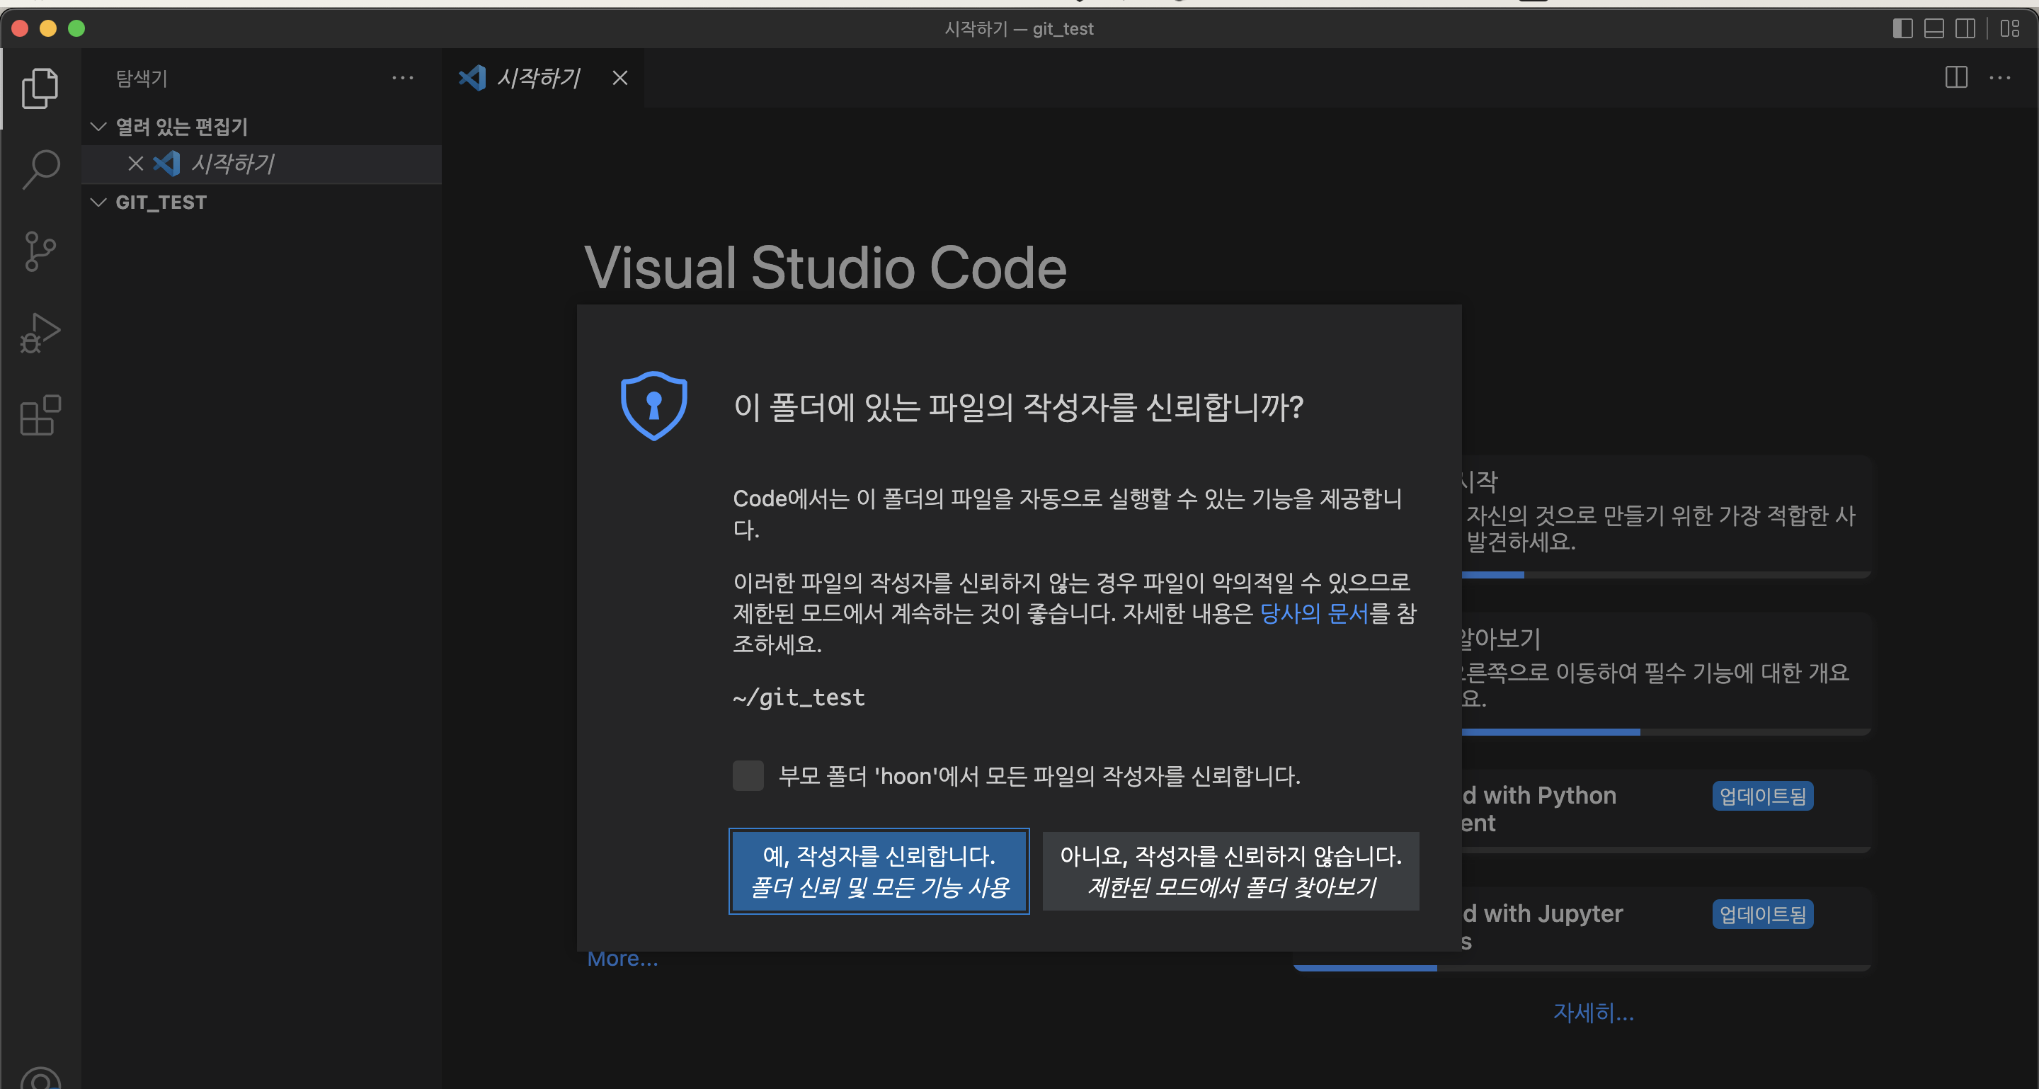Open the Source Control view icon
This screenshot has width=2039, height=1089.
[x=40, y=251]
